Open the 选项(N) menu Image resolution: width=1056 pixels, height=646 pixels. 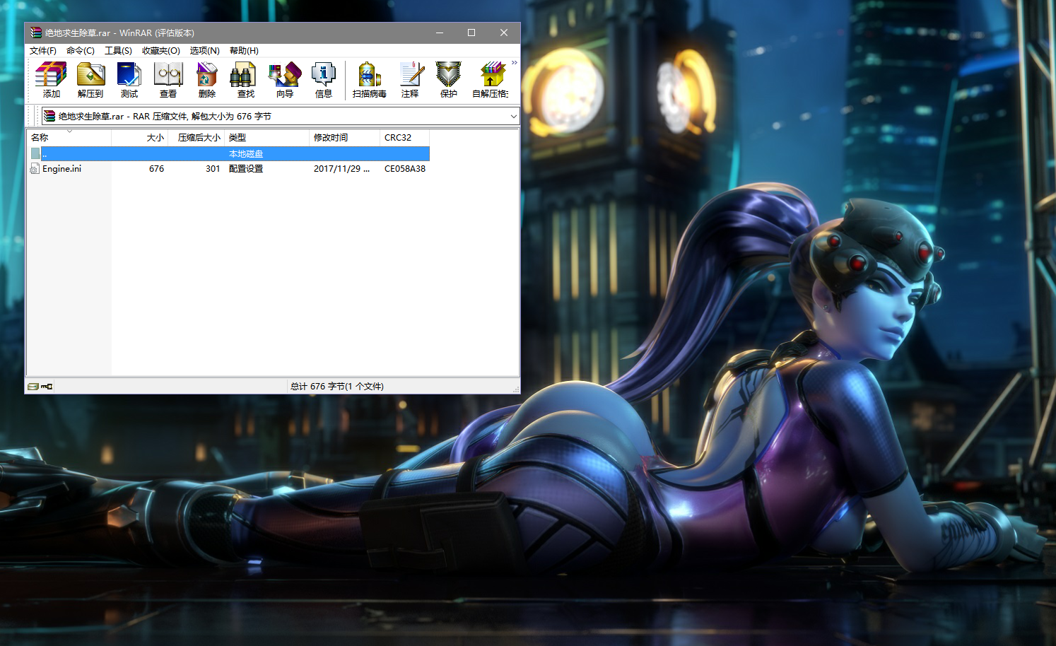point(204,51)
